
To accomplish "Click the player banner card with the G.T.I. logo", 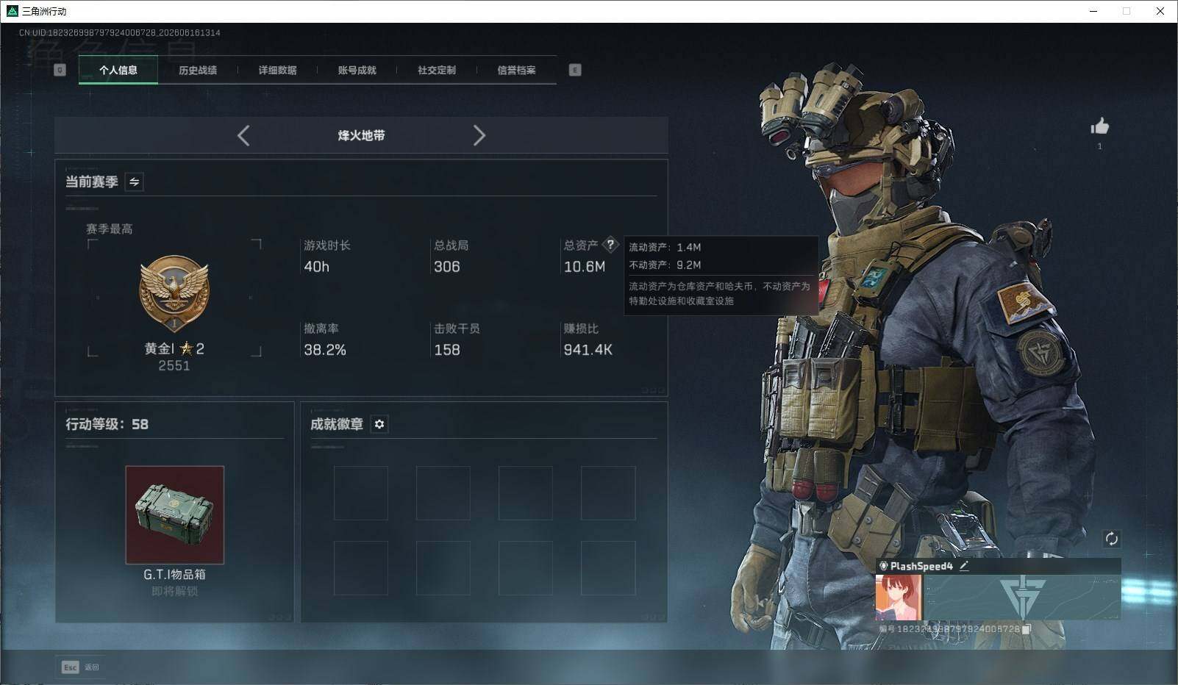I will tap(1023, 598).
